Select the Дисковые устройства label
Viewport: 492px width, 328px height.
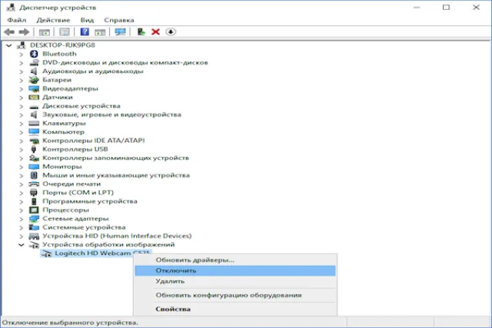tap(81, 106)
